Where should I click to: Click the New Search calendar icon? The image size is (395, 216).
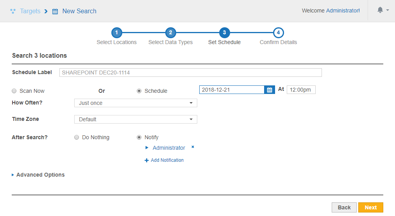[x=55, y=11]
